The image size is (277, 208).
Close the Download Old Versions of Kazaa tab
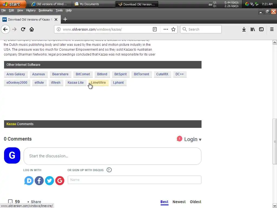56,19
